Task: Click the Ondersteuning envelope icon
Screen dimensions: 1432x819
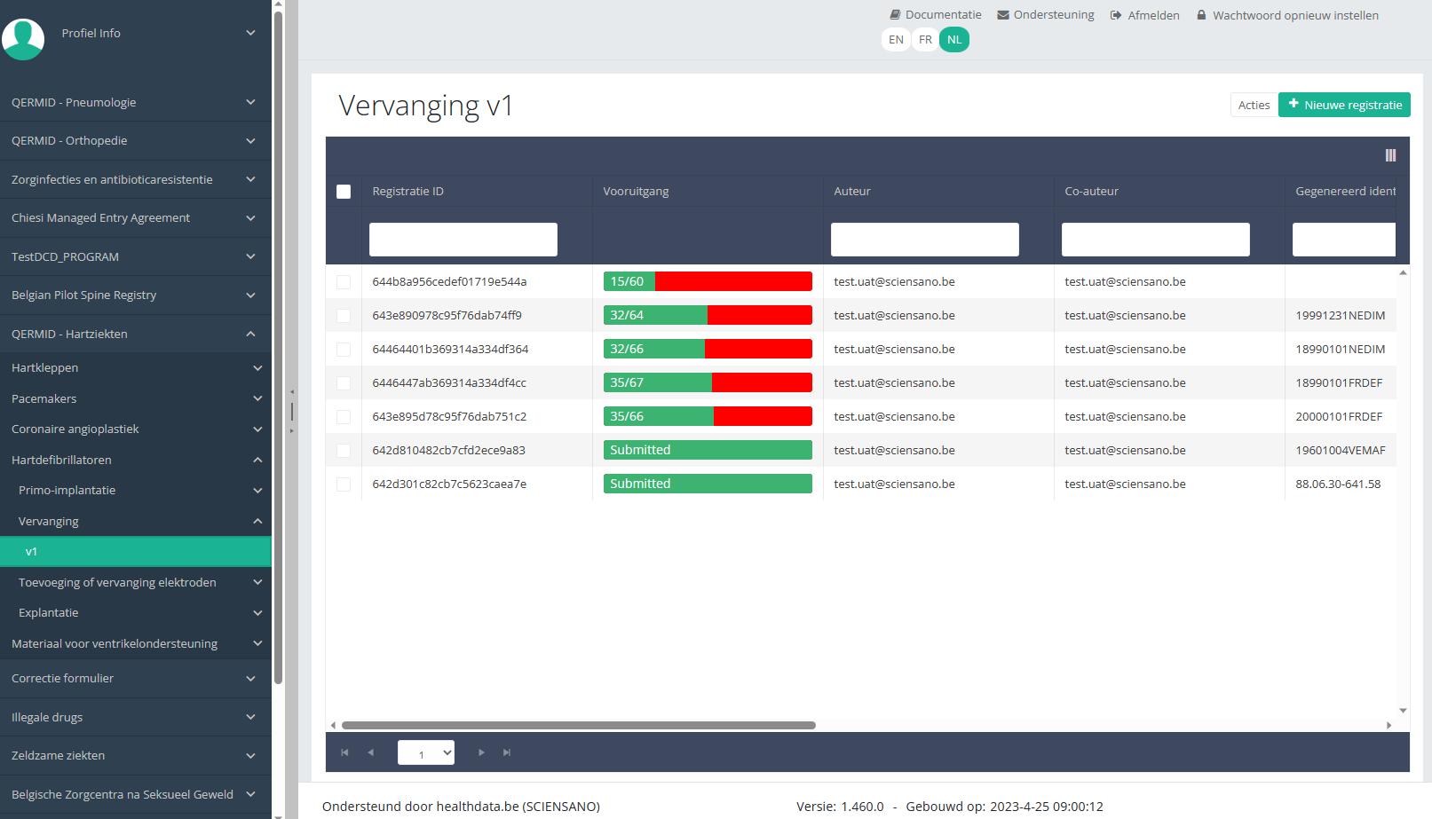Action: 1003,15
